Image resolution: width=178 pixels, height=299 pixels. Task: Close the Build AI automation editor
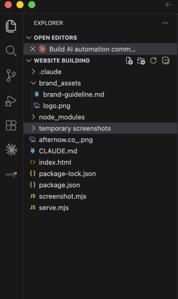pyautogui.click(x=33, y=49)
